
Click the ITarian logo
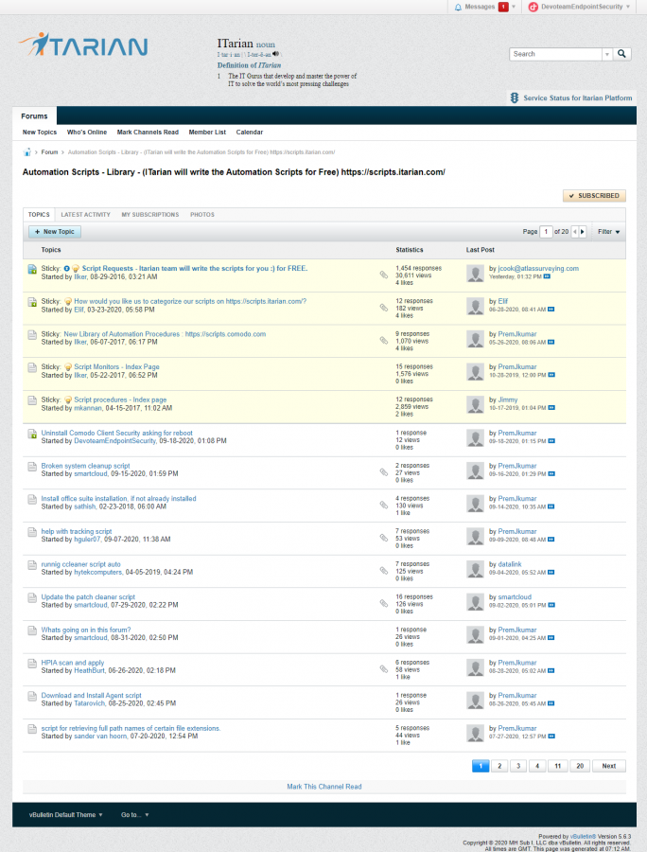pos(83,44)
